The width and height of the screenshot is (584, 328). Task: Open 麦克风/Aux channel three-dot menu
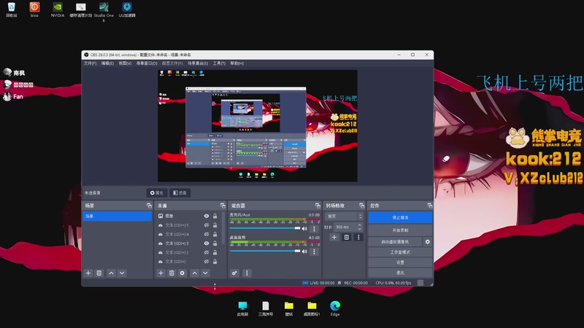[x=314, y=229]
